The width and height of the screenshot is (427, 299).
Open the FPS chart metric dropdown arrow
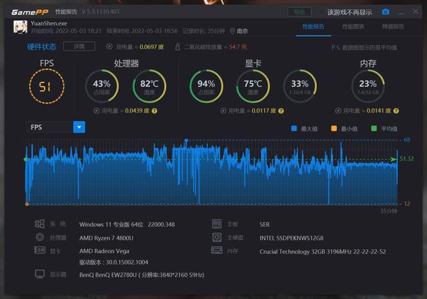(79, 127)
